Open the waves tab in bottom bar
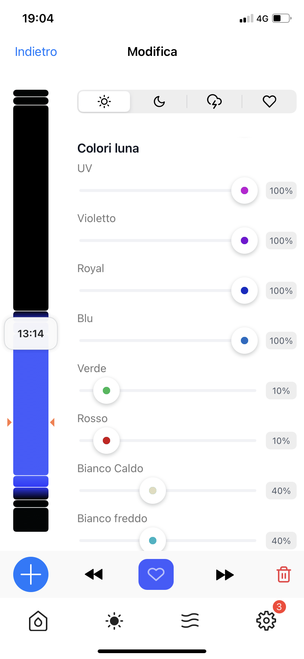This screenshot has height=659, width=304. coord(190,621)
